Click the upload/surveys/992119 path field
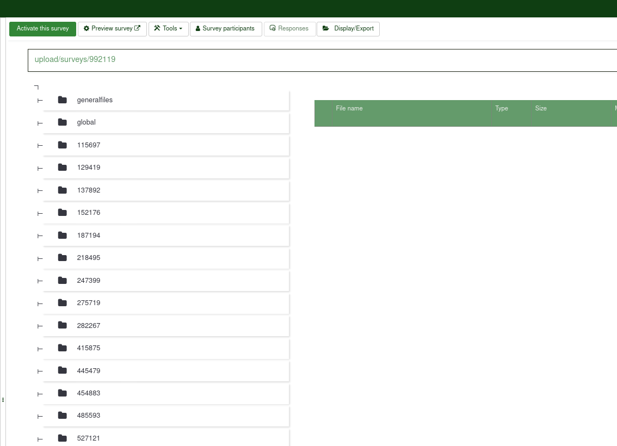Screen dimensions: 617x446 (x=321, y=60)
